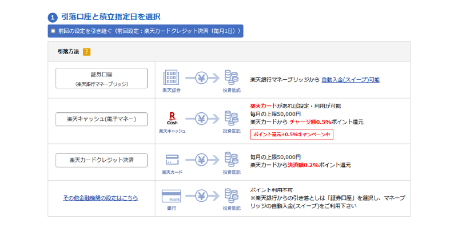Open the orange help icon beside 引落方法
The image size is (458, 228).
point(86,52)
